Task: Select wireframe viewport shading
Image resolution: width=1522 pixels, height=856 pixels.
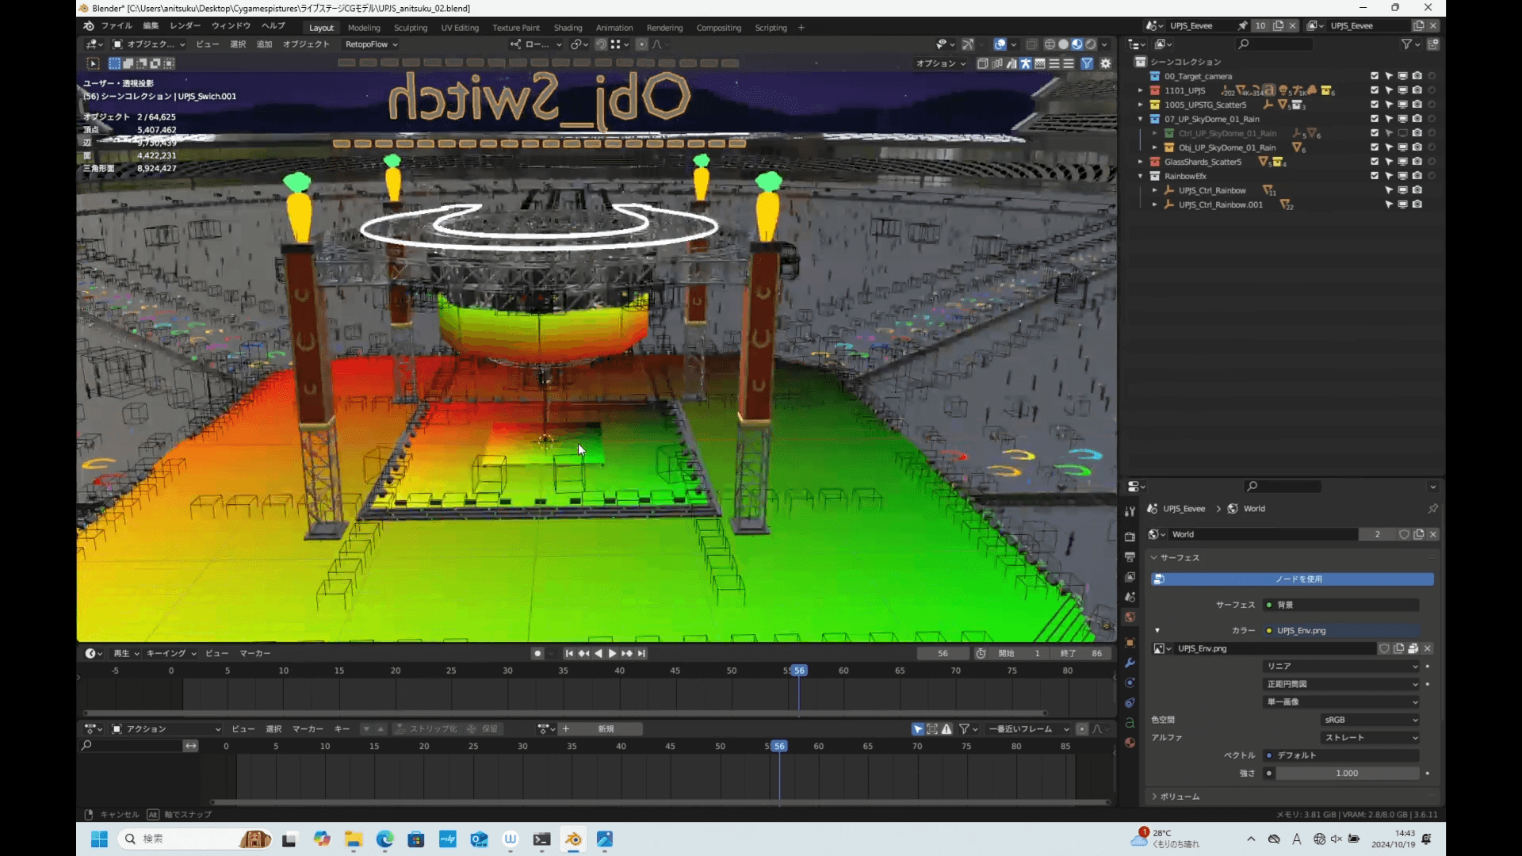Action: 1050,44
